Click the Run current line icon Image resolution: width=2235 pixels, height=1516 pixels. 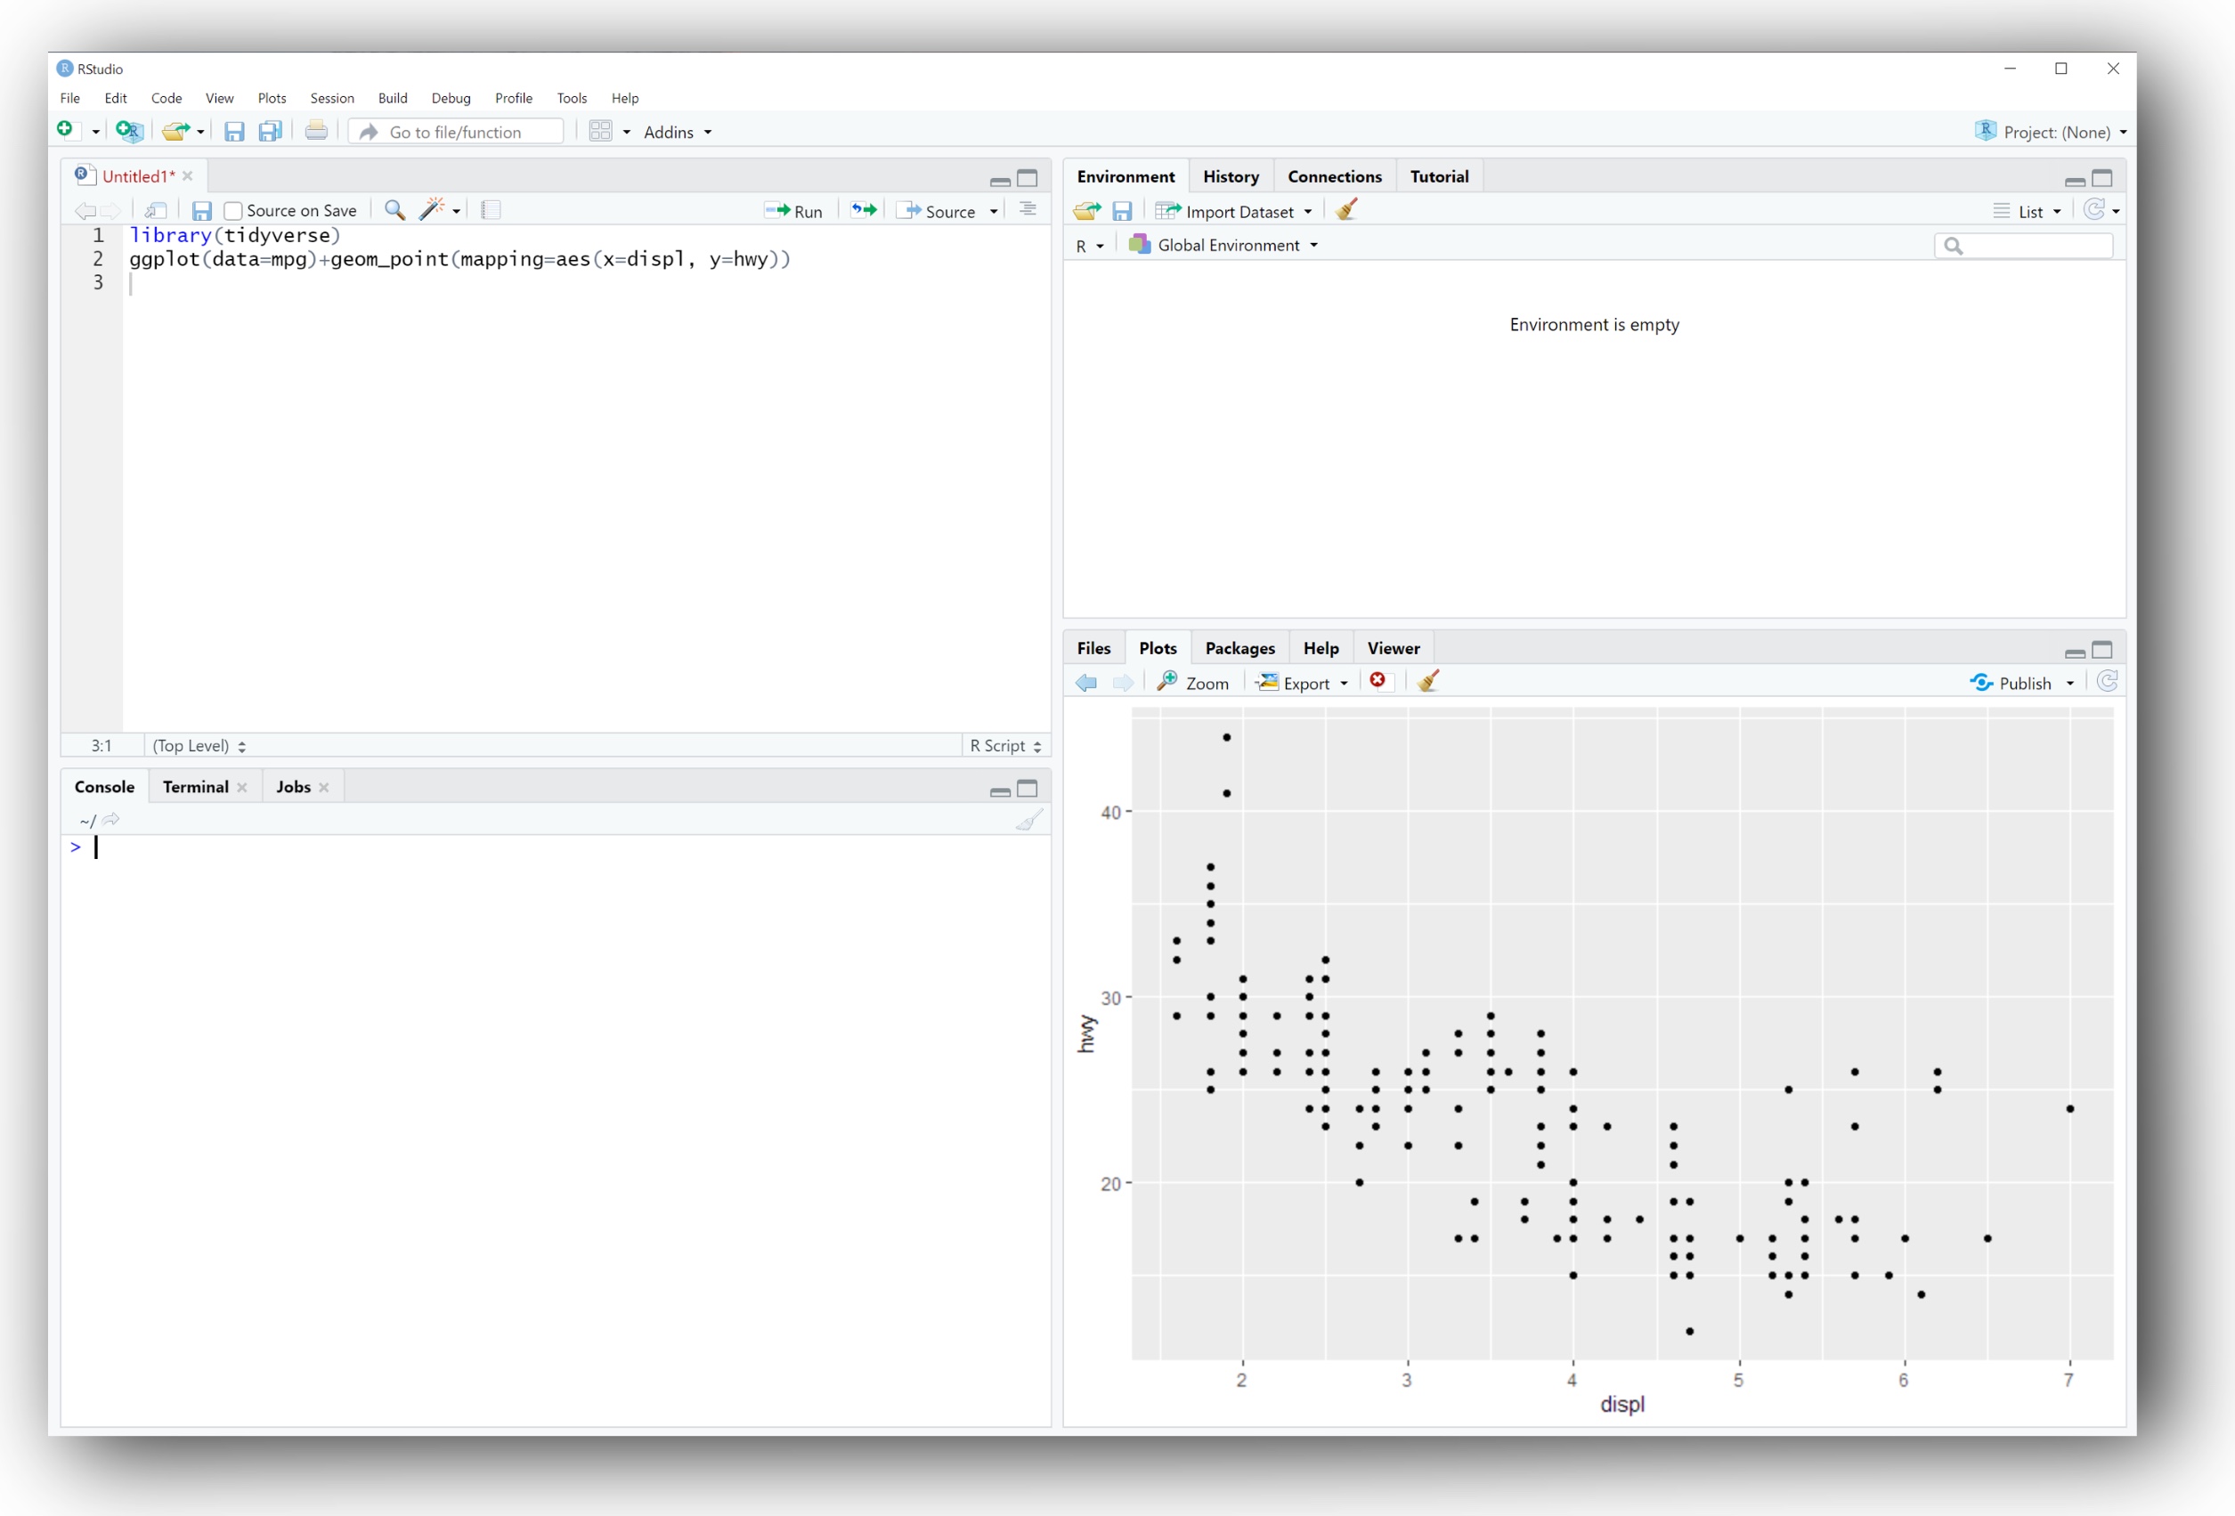coord(793,210)
